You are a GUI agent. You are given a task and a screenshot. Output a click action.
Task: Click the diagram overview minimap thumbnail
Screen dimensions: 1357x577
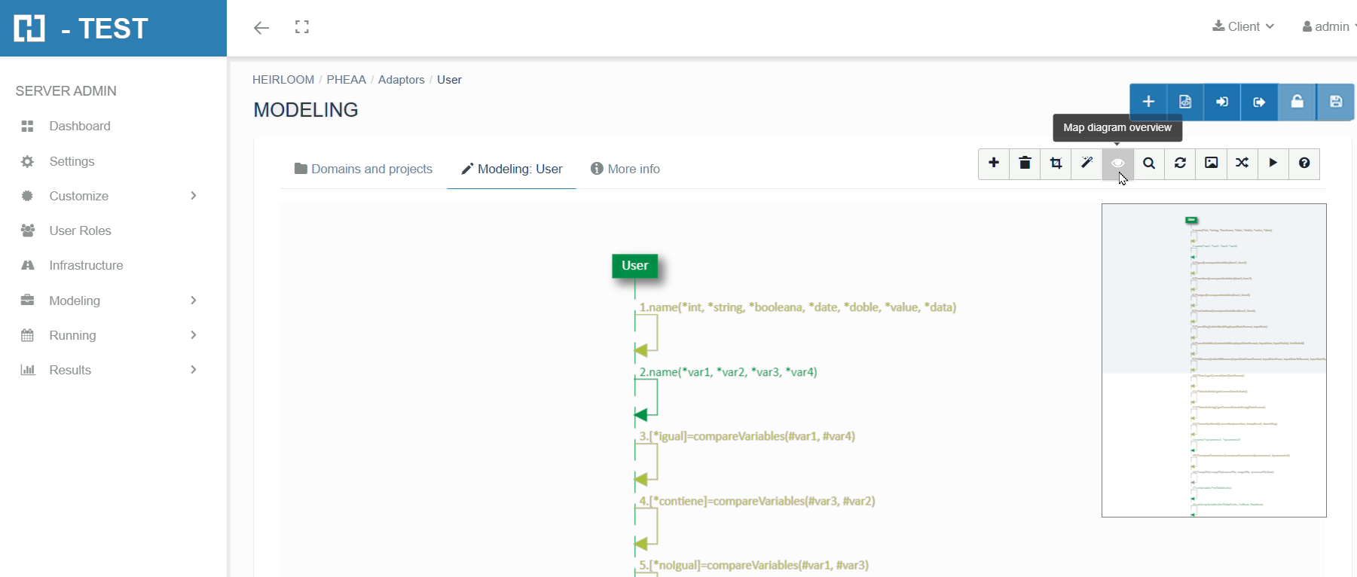[x=1213, y=360]
